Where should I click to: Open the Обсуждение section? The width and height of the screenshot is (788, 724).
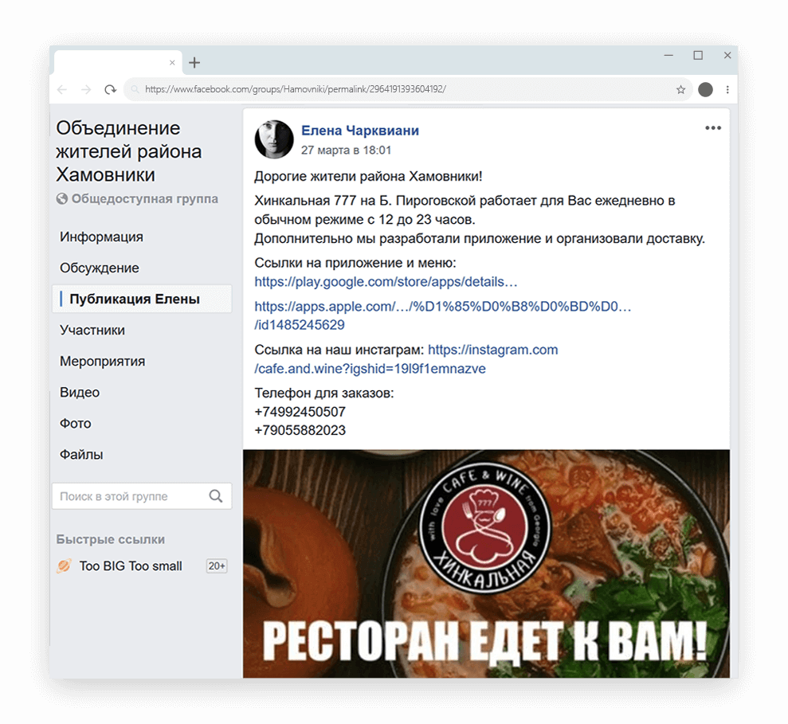coord(100,268)
